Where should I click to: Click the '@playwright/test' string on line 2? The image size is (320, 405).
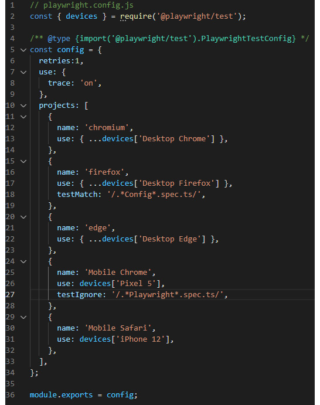pyautogui.click(x=196, y=16)
